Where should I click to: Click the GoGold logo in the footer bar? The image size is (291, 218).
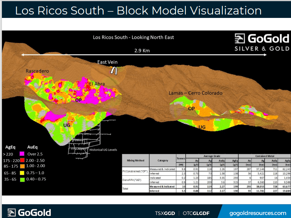point(29,213)
